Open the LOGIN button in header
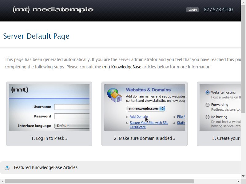This screenshot has width=246, height=184. coord(192,10)
